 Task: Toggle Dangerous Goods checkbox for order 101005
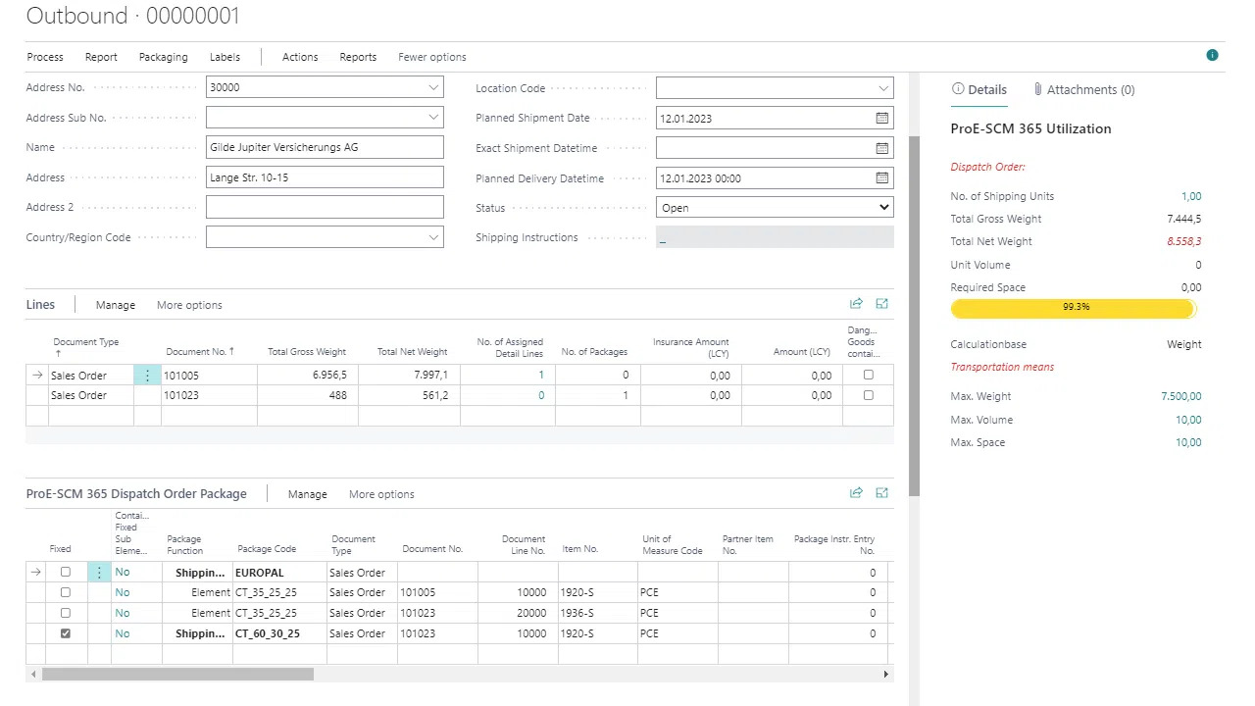coord(868,375)
